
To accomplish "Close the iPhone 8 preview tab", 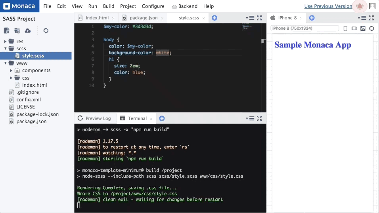I will point(301,18).
